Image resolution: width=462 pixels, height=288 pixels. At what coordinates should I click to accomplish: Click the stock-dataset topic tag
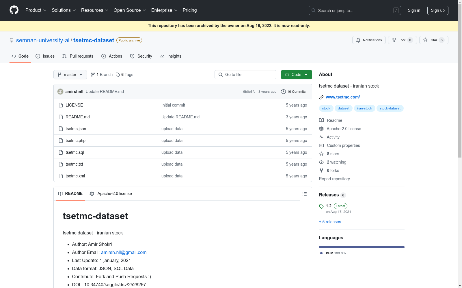click(x=390, y=108)
